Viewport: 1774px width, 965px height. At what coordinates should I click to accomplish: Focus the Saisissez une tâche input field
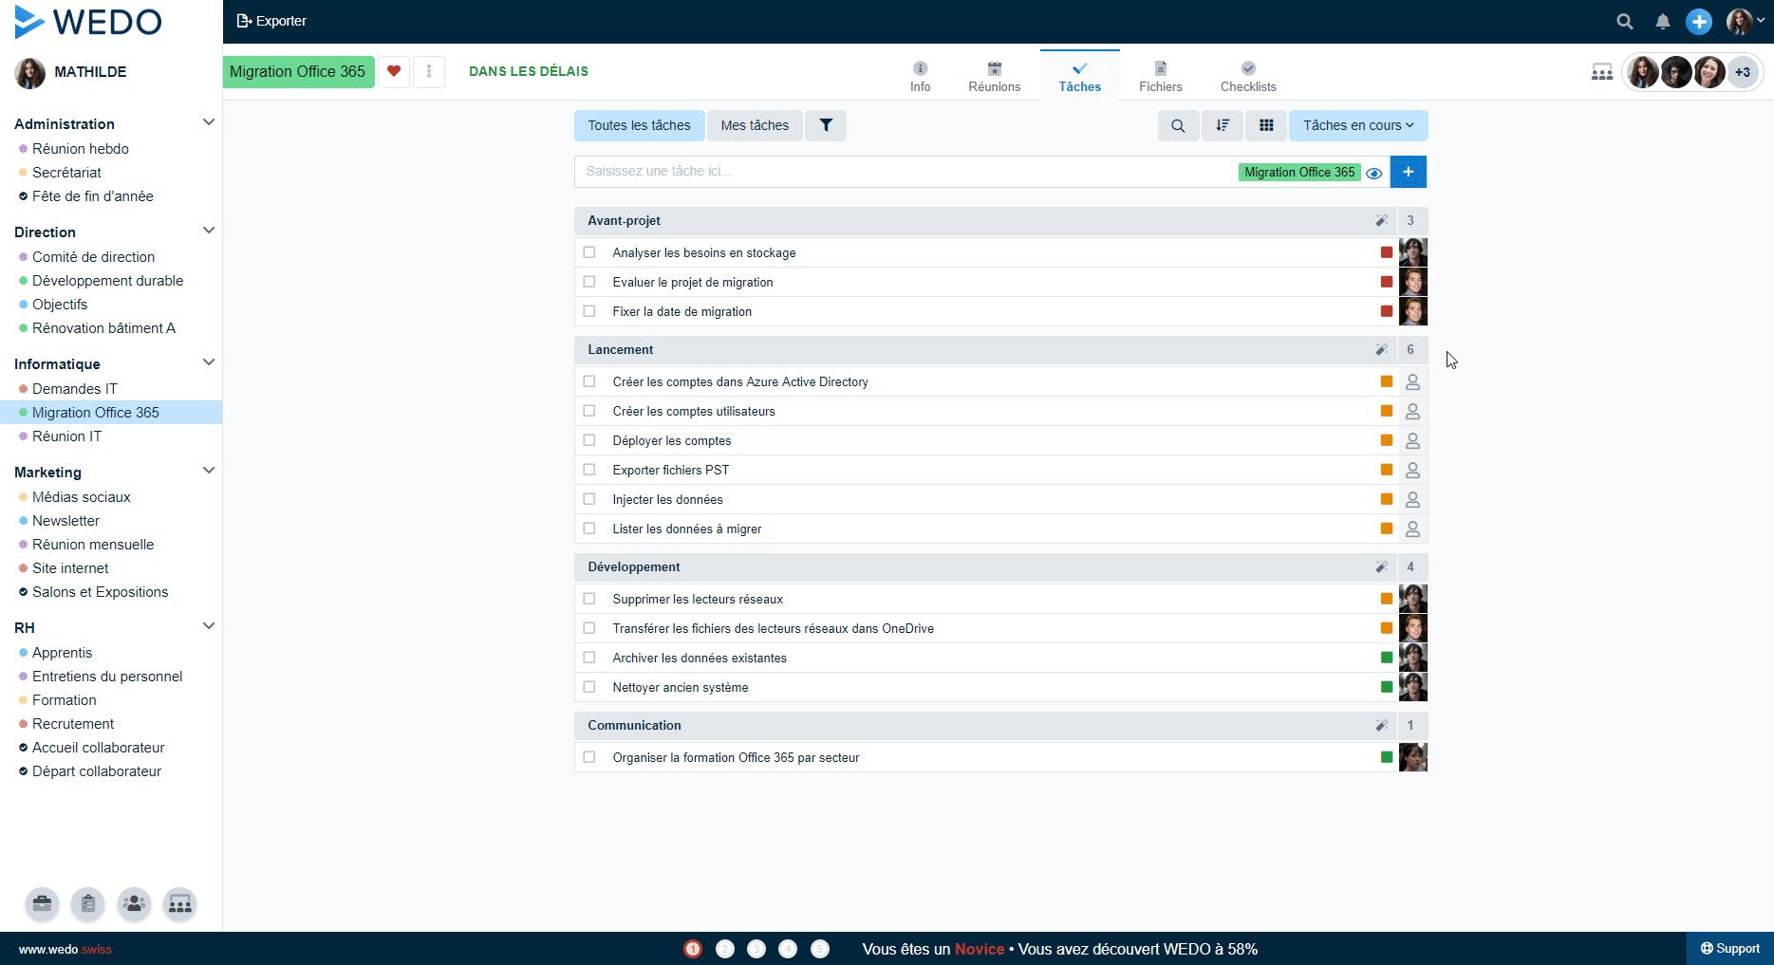tap(906, 172)
